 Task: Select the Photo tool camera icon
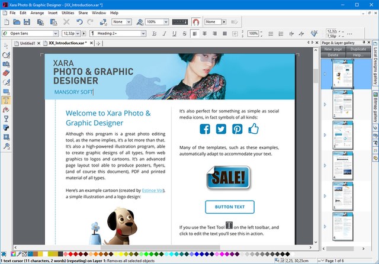6,64
